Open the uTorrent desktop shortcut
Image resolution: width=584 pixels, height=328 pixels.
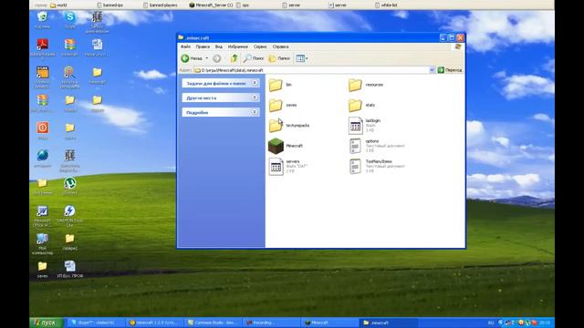69,186
